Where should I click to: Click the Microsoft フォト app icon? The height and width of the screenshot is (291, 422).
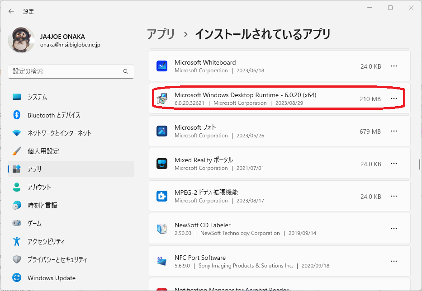pyautogui.click(x=162, y=131)
